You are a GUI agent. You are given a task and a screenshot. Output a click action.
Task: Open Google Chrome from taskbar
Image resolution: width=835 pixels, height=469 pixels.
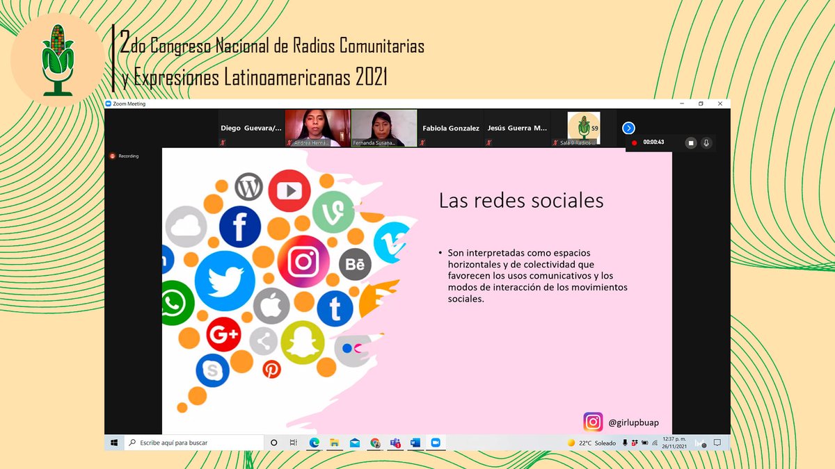pos(375,443)
